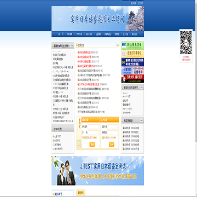
Task: Open the dark blue Japan study-abroad banner
Action: coord(132,62)
